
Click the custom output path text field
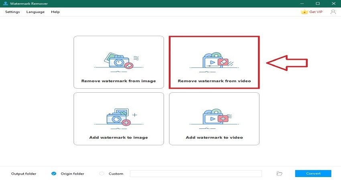(196, 173)
